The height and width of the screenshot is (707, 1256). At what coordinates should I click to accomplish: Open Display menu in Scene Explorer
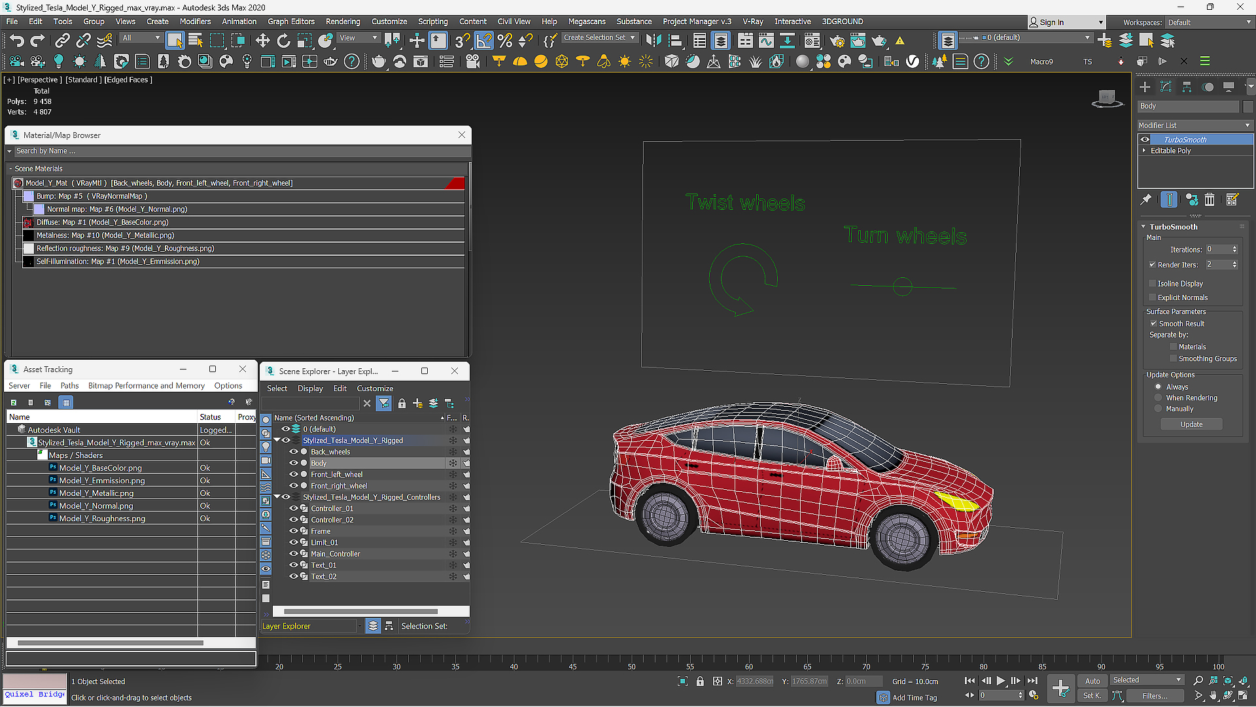pos(310,388)
